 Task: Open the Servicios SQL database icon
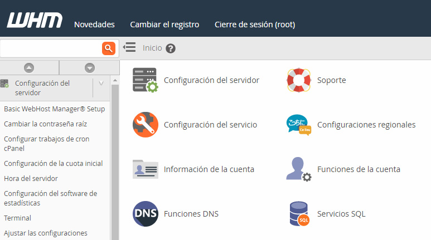coord(298,214)
